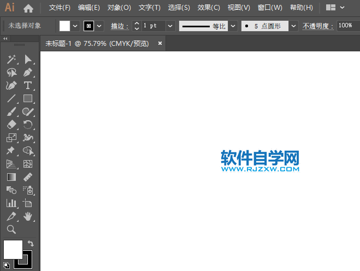Select the Blend tool
This screenshot has width=360, height=271.
(x=11, y=190)
